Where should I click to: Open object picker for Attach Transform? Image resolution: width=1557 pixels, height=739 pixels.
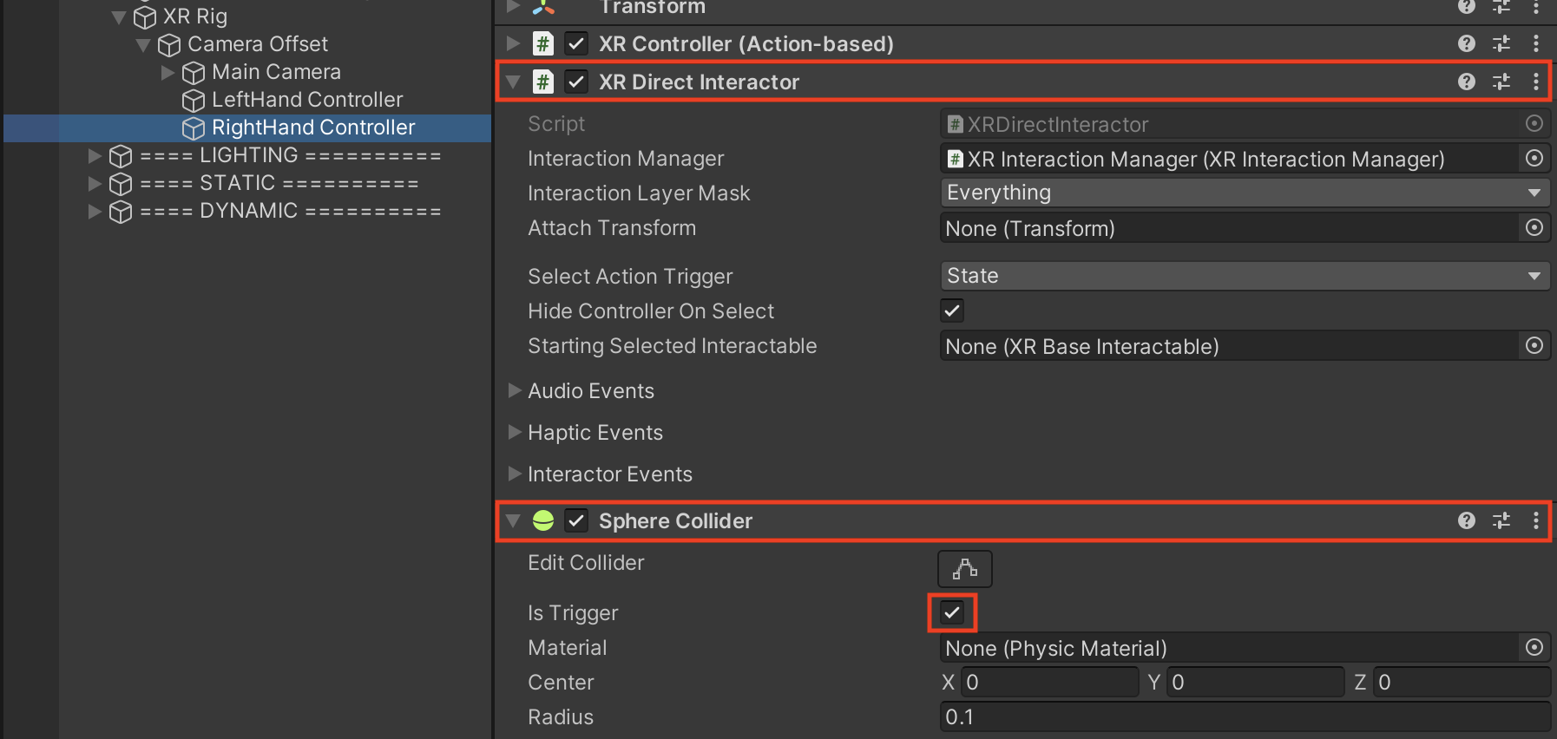1534,228
